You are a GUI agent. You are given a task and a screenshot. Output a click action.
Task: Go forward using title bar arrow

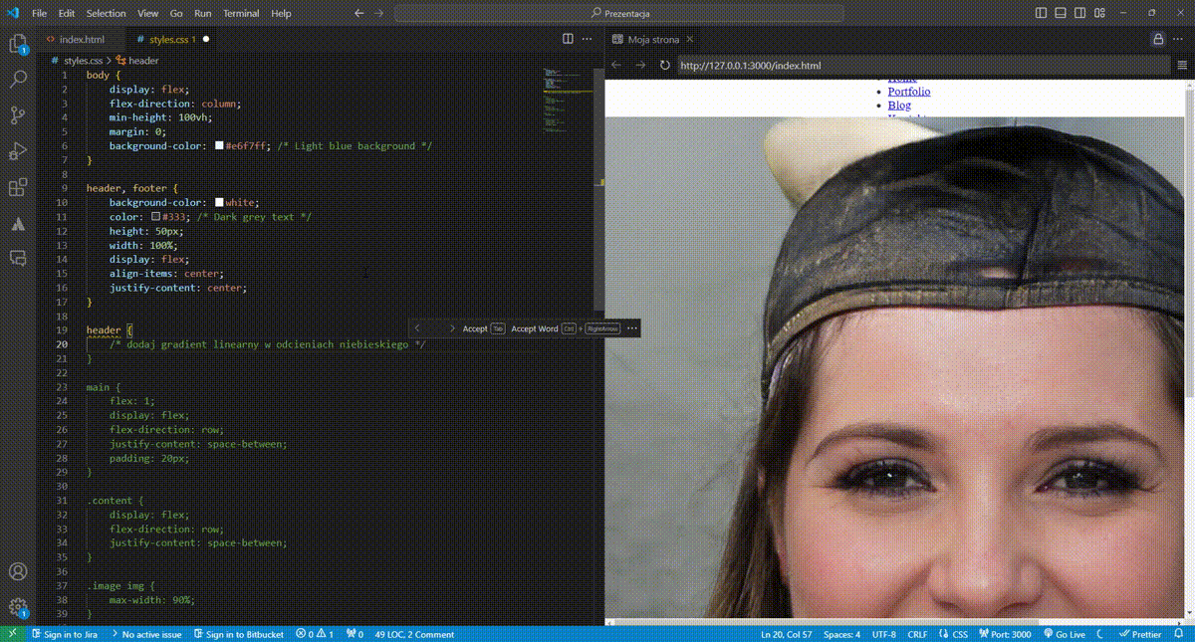point(379,13)
